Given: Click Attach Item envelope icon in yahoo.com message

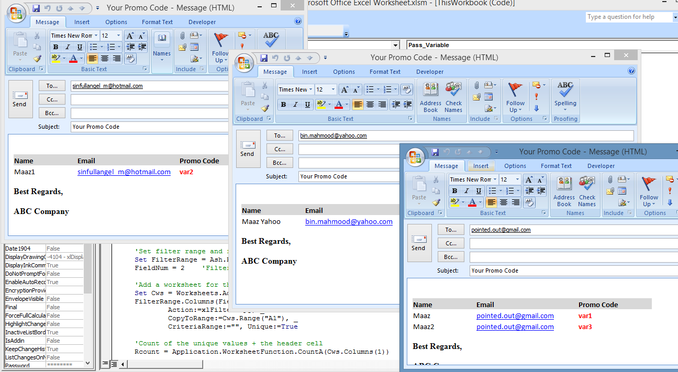Looking at the screenshot, I should pos(476,97).
